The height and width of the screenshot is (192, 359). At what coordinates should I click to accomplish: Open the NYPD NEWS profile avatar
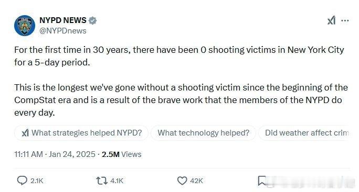[x=25, y=26]
